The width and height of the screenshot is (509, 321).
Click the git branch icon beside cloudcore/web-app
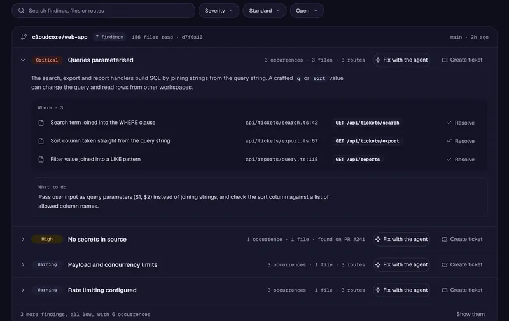[x=24, y=37]
